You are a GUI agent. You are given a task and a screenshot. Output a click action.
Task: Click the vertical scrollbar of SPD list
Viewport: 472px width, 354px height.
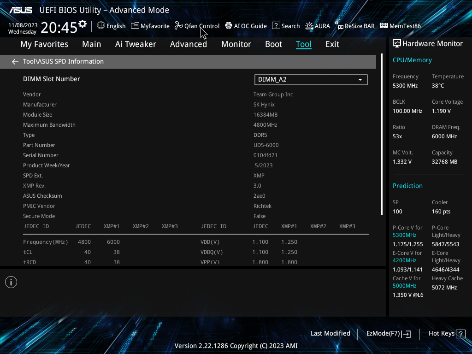tap(382, 135)
